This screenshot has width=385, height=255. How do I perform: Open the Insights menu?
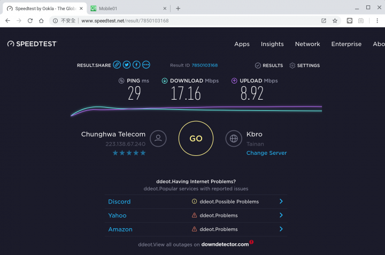tap(272, 44)
